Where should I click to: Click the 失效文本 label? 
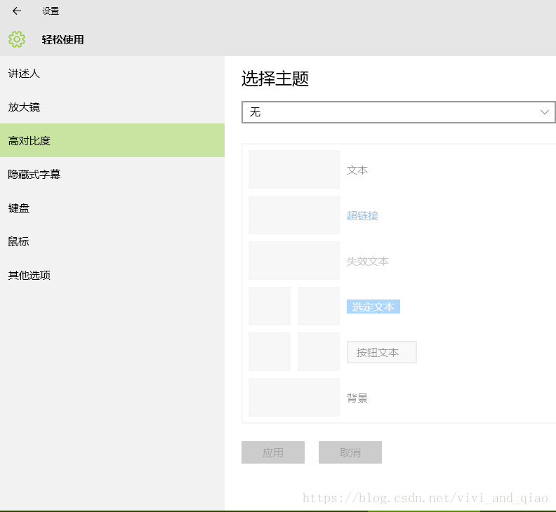[x=368, y=262]
